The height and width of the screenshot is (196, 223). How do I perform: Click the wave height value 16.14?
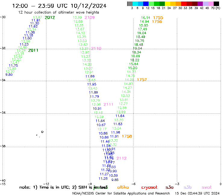click(x=146, y=18)
